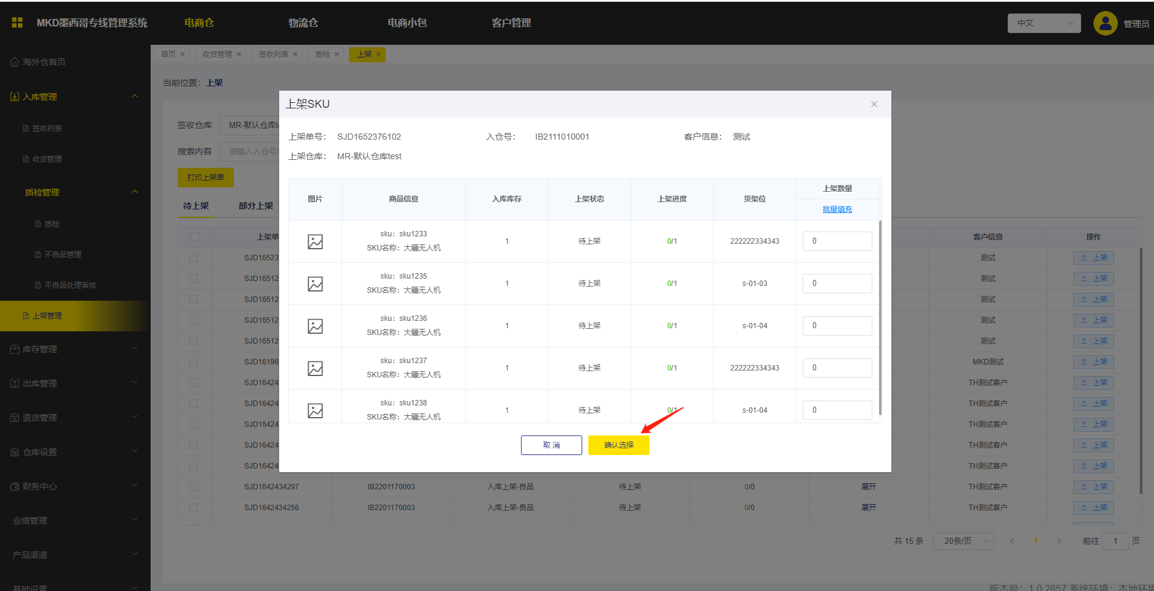Click the 确认选择 button

(x=618, y=445)
